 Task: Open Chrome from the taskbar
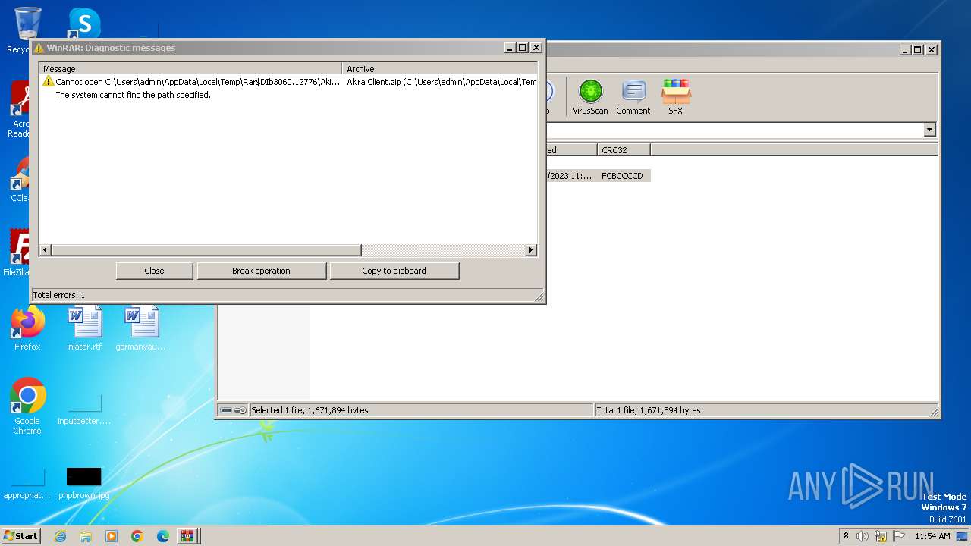(137, 536)
